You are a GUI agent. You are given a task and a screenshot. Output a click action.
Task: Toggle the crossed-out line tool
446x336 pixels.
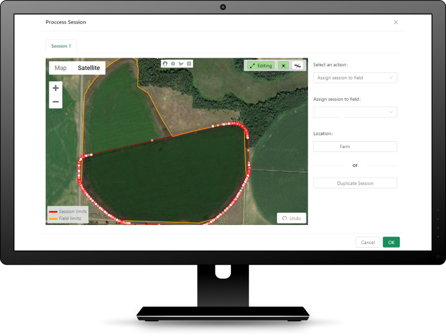297,66
